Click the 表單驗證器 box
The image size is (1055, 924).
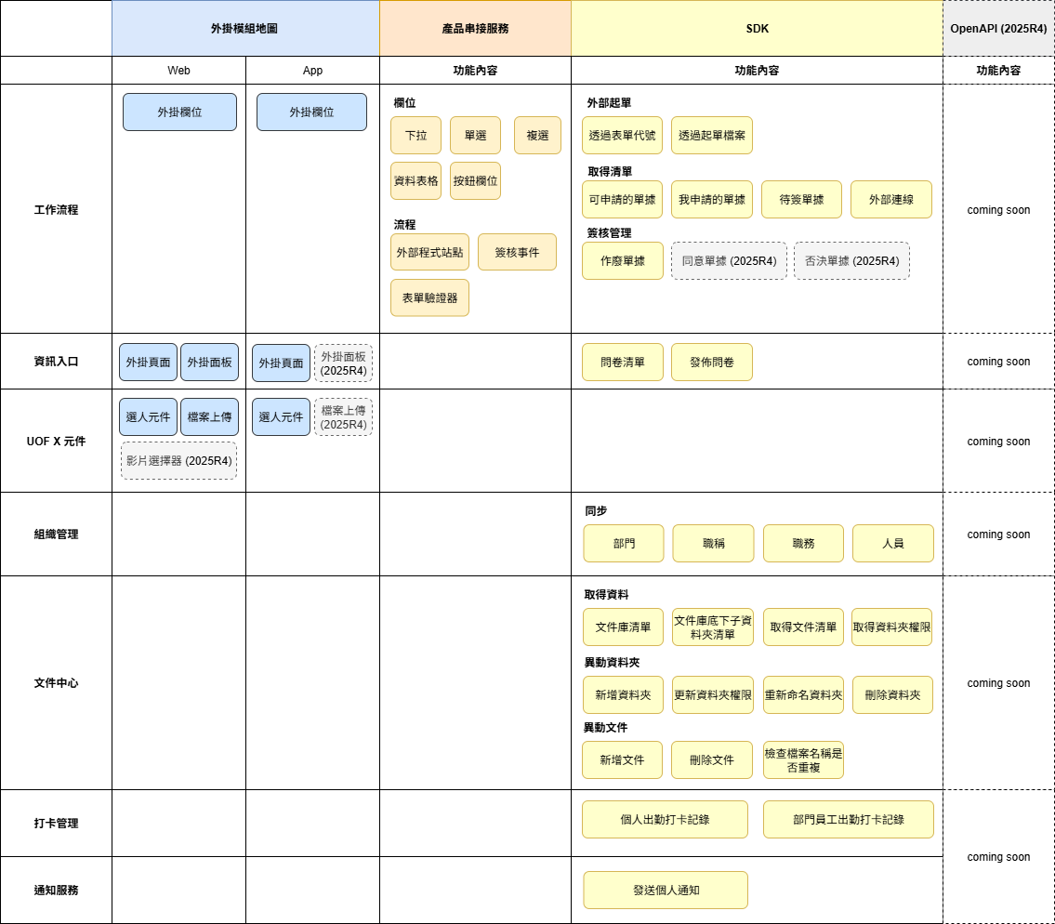click(429, 297)
